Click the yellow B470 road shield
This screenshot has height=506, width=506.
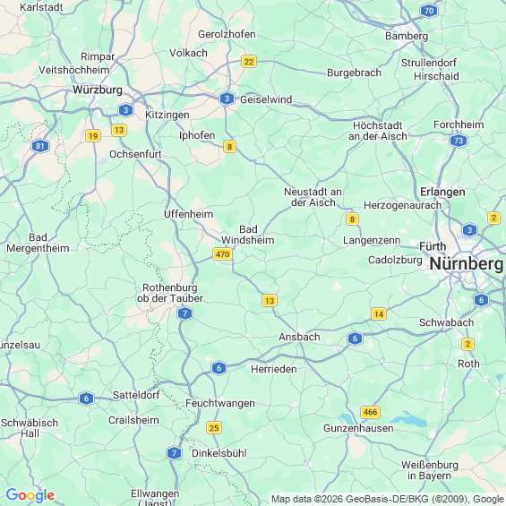tap(222, 254)
